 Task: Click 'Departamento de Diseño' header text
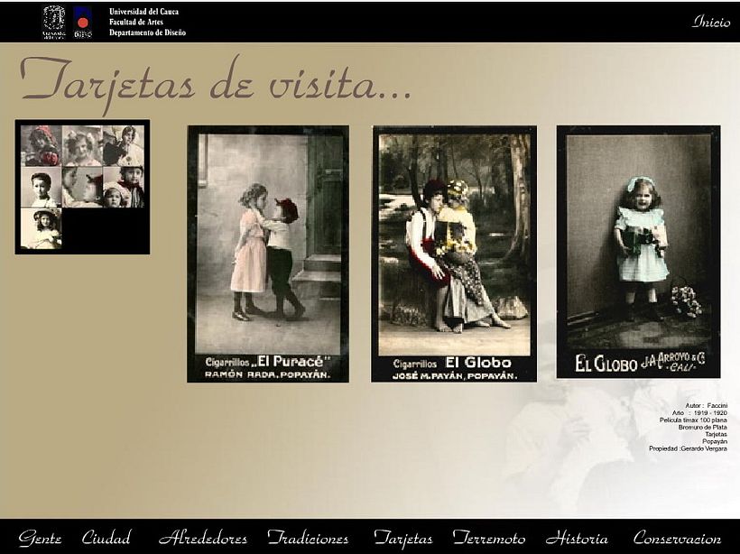click(x=147, y=32)
